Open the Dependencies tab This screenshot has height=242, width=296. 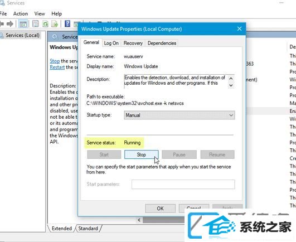click(162, 43)
